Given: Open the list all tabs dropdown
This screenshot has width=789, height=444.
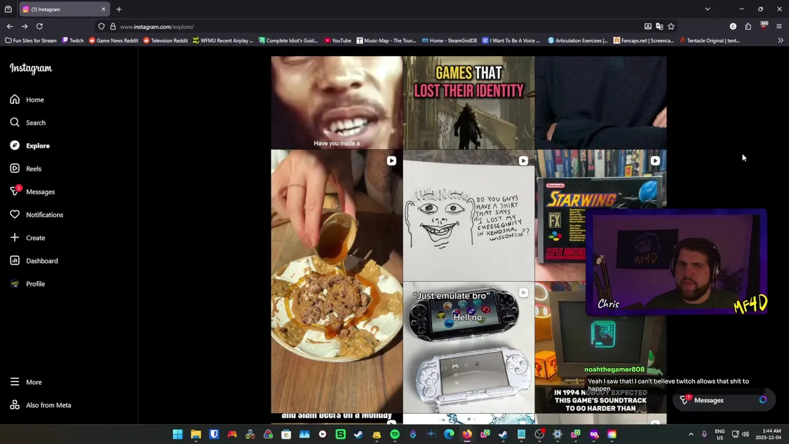Looking at the screenshot, I should (x=708, y=9).
